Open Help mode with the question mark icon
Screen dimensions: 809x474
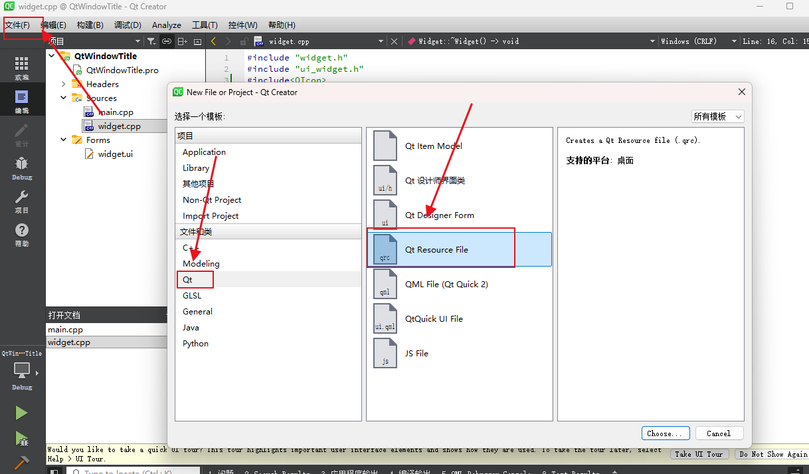[22, 235]
